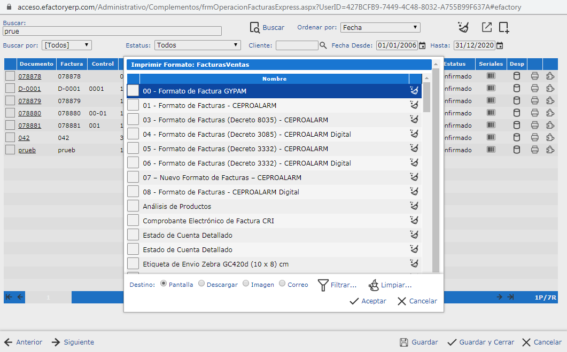The image size is (567, 352).
Task: Click database icon for row D-0001
Action: 517,88
